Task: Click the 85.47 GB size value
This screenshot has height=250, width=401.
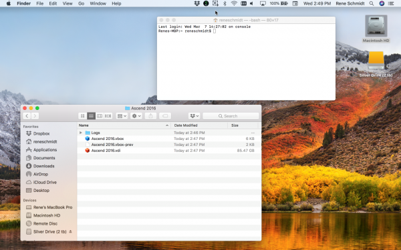Action: [x=245, y=151]
